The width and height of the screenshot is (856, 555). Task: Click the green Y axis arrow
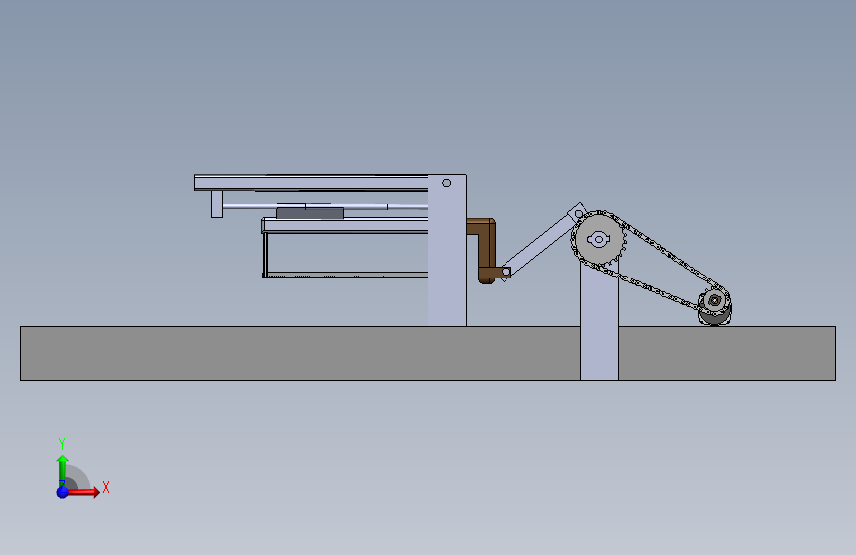click(x=63, y=471)
